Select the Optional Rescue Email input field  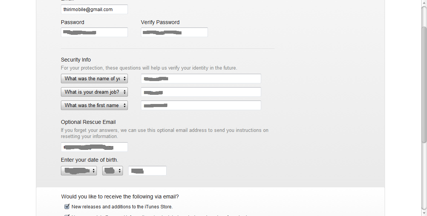[94, 147]
